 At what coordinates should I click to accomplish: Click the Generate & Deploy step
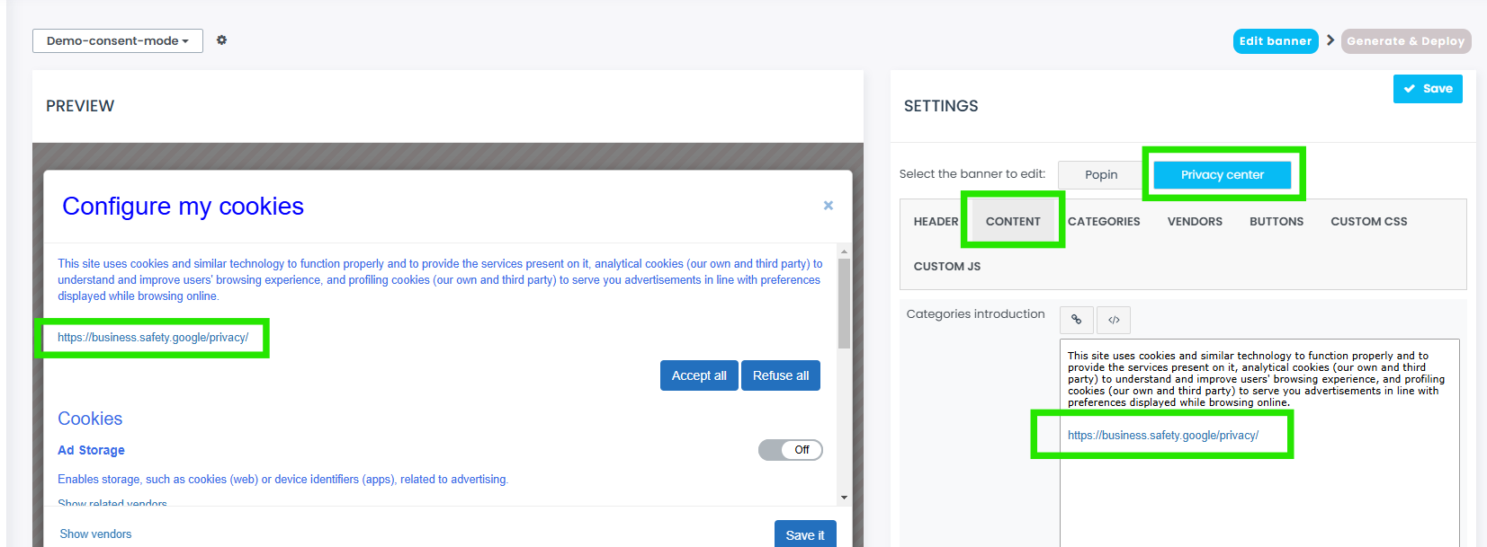1405,41
